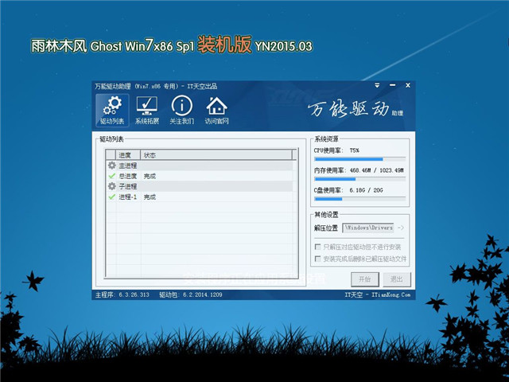Select the 子进程 row
Screen dimensions: 509x382
(200, 186)
